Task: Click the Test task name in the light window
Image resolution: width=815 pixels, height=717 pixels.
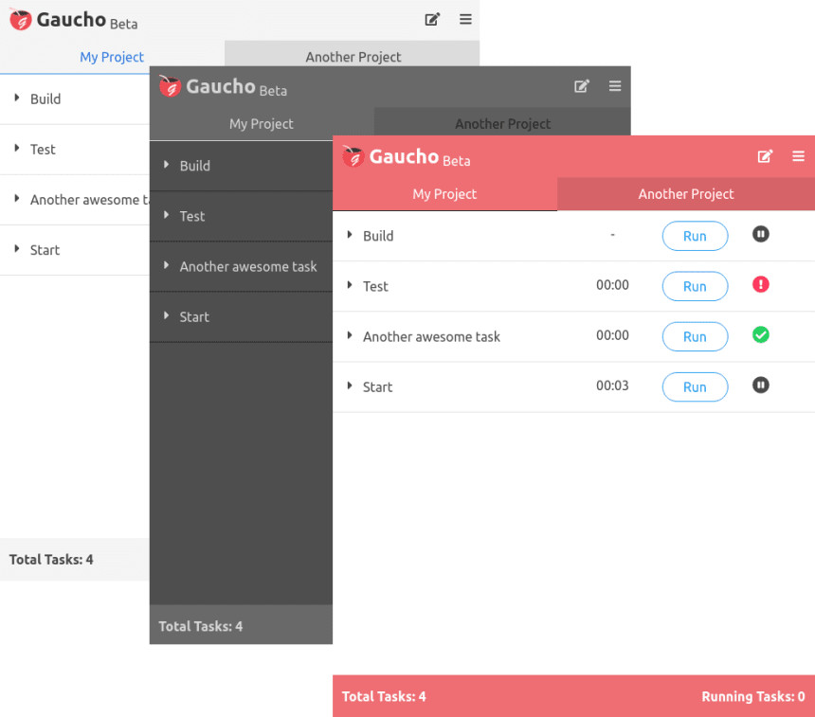Action: pyautogui.click(x=43, y=149)
